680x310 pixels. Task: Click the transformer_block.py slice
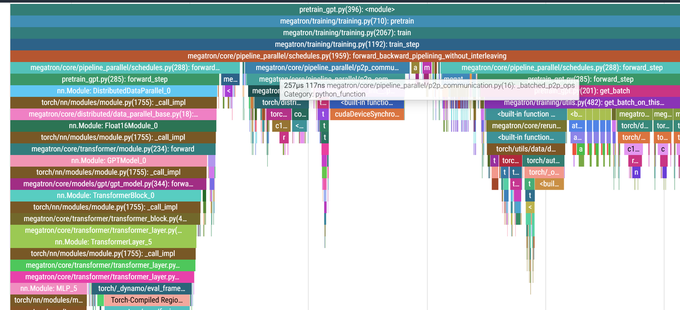(x=105, y=219)
